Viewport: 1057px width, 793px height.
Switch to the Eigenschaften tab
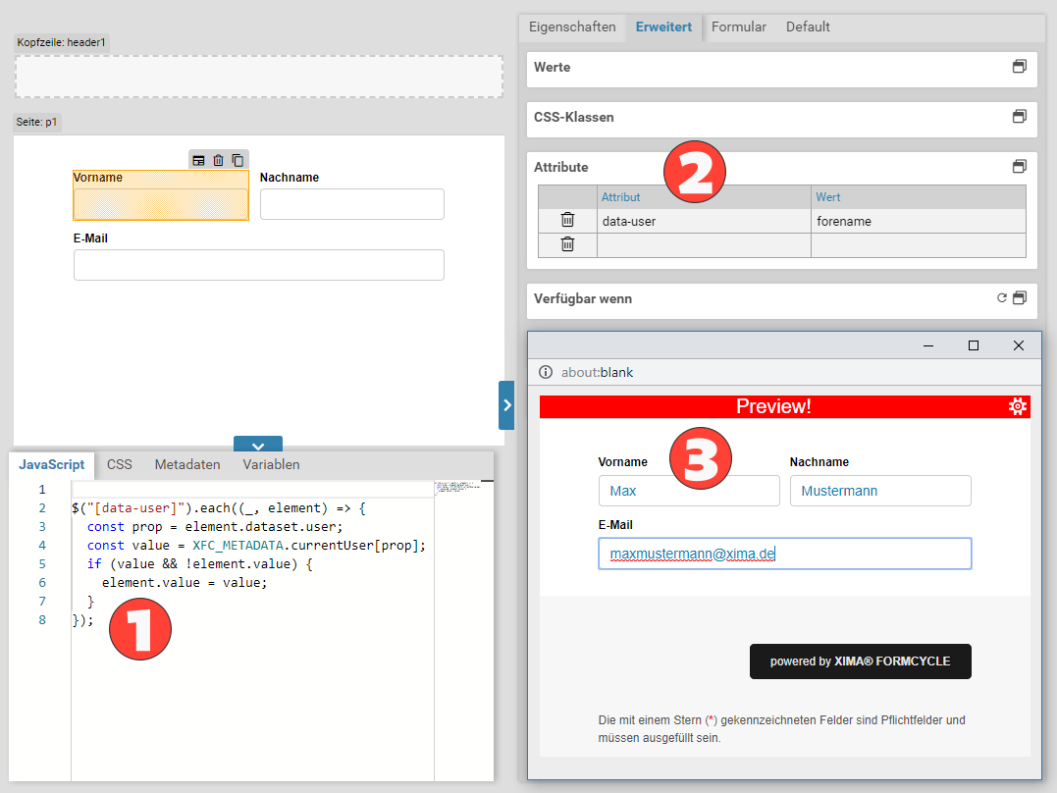coord(572,27)
